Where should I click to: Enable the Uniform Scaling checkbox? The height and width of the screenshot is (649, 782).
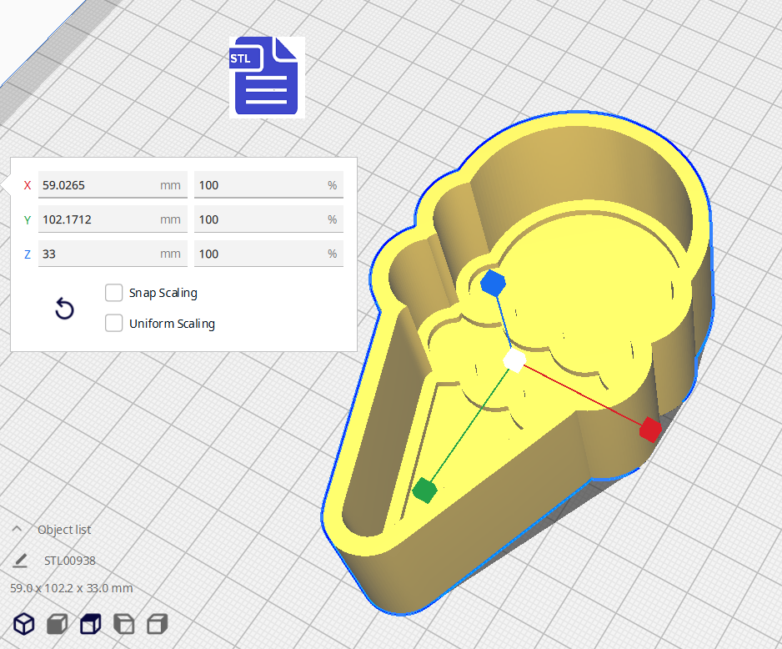(x=114, y=323)
